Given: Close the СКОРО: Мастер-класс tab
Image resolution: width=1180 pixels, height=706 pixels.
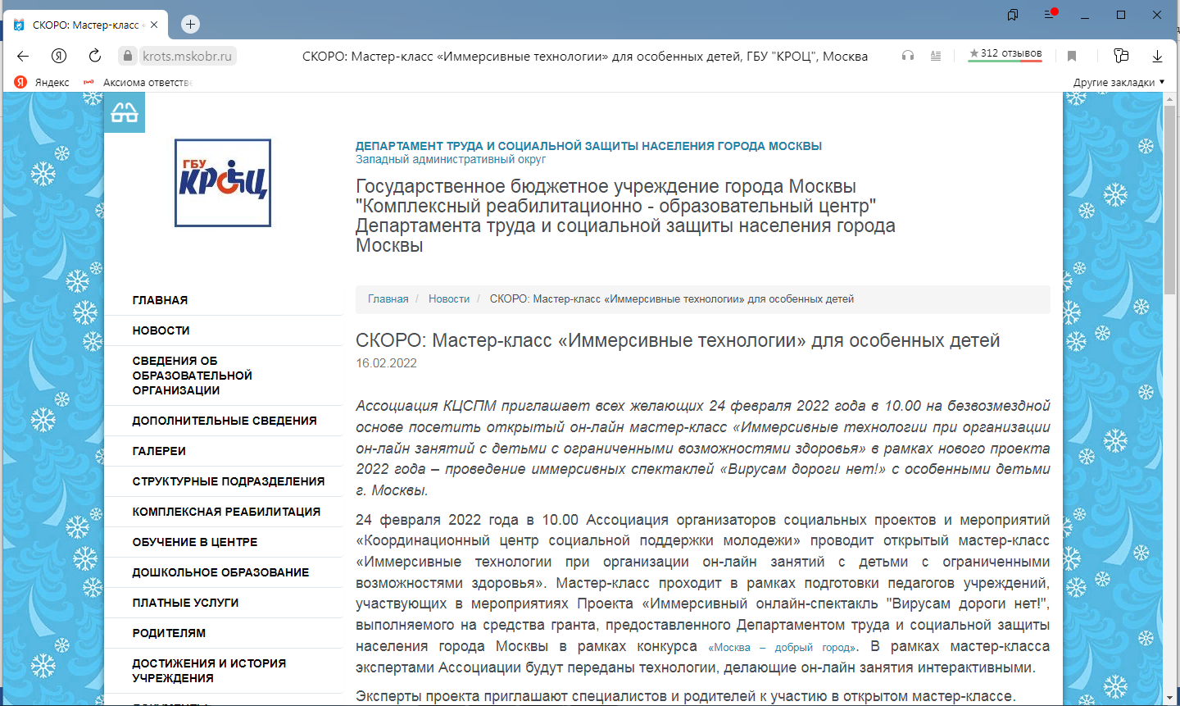Looking at the screenshot, I should pyautogui.click(x=154, y=25).
